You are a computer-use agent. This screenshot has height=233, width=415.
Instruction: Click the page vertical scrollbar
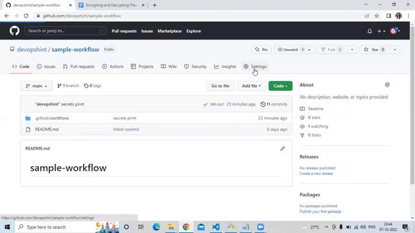pyautogui.click(x=412, y=105)
